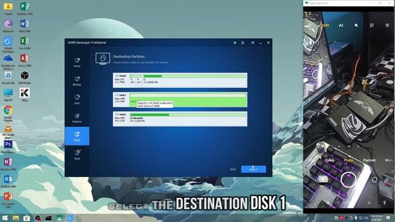This screenshot has height=222, width=395.
Task: Open the Windows Start menu
Action: [x=5, y=218]
